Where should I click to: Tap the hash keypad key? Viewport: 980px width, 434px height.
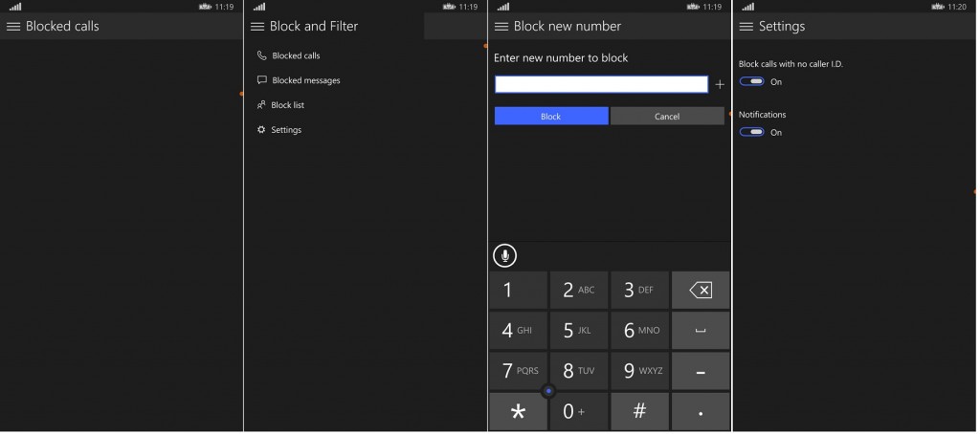(639, 411)
